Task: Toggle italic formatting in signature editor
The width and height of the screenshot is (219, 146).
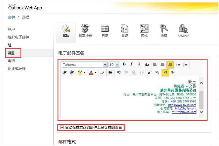Action: 131,64
